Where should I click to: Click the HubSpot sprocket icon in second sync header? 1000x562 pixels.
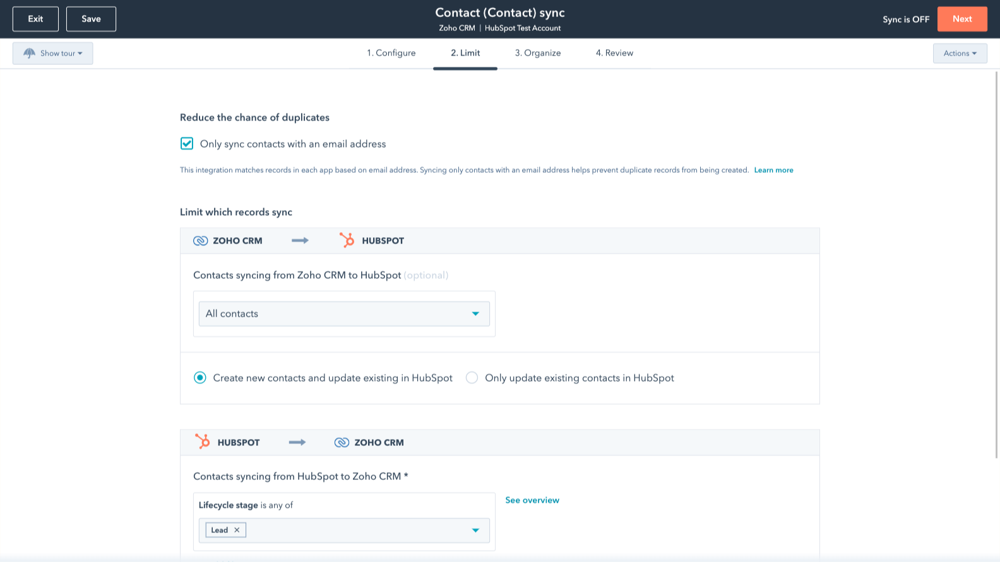pyautogui.click(x=202, y=442)
